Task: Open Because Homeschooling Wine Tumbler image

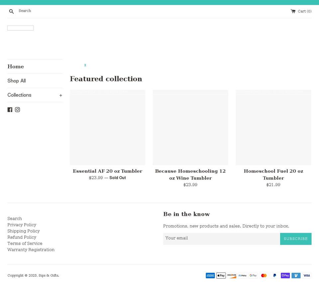Action: click(x=190, y=127)
